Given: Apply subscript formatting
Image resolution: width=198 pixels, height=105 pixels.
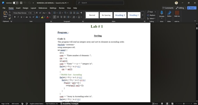Looking at the screenshot, I should click(30, 17).
